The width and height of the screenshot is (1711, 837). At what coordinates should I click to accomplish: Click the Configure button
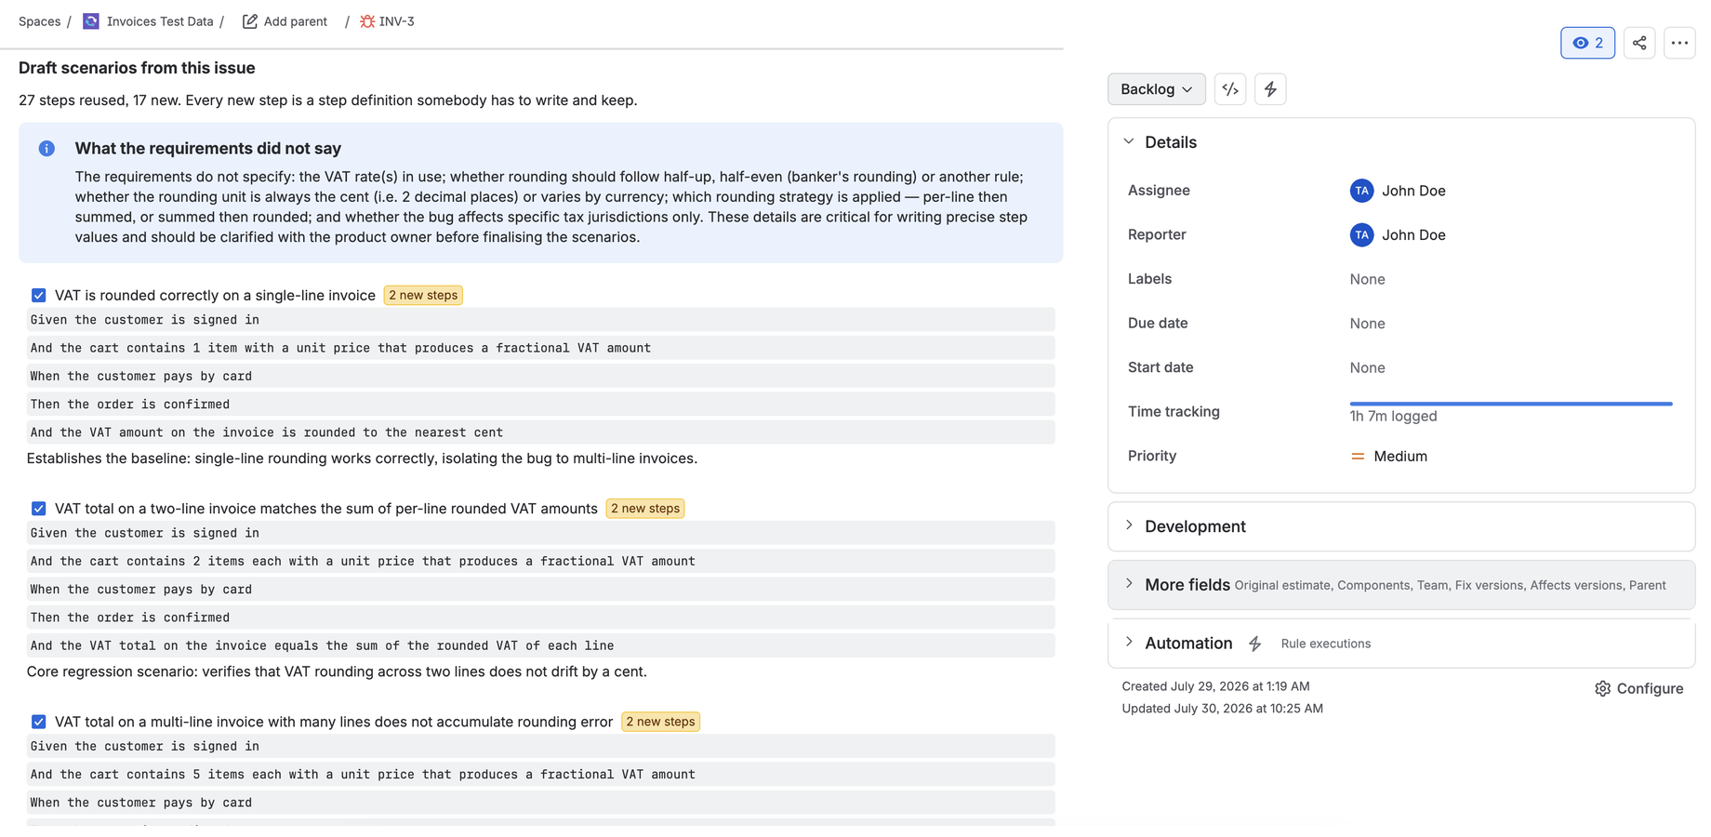(1638, 689)
